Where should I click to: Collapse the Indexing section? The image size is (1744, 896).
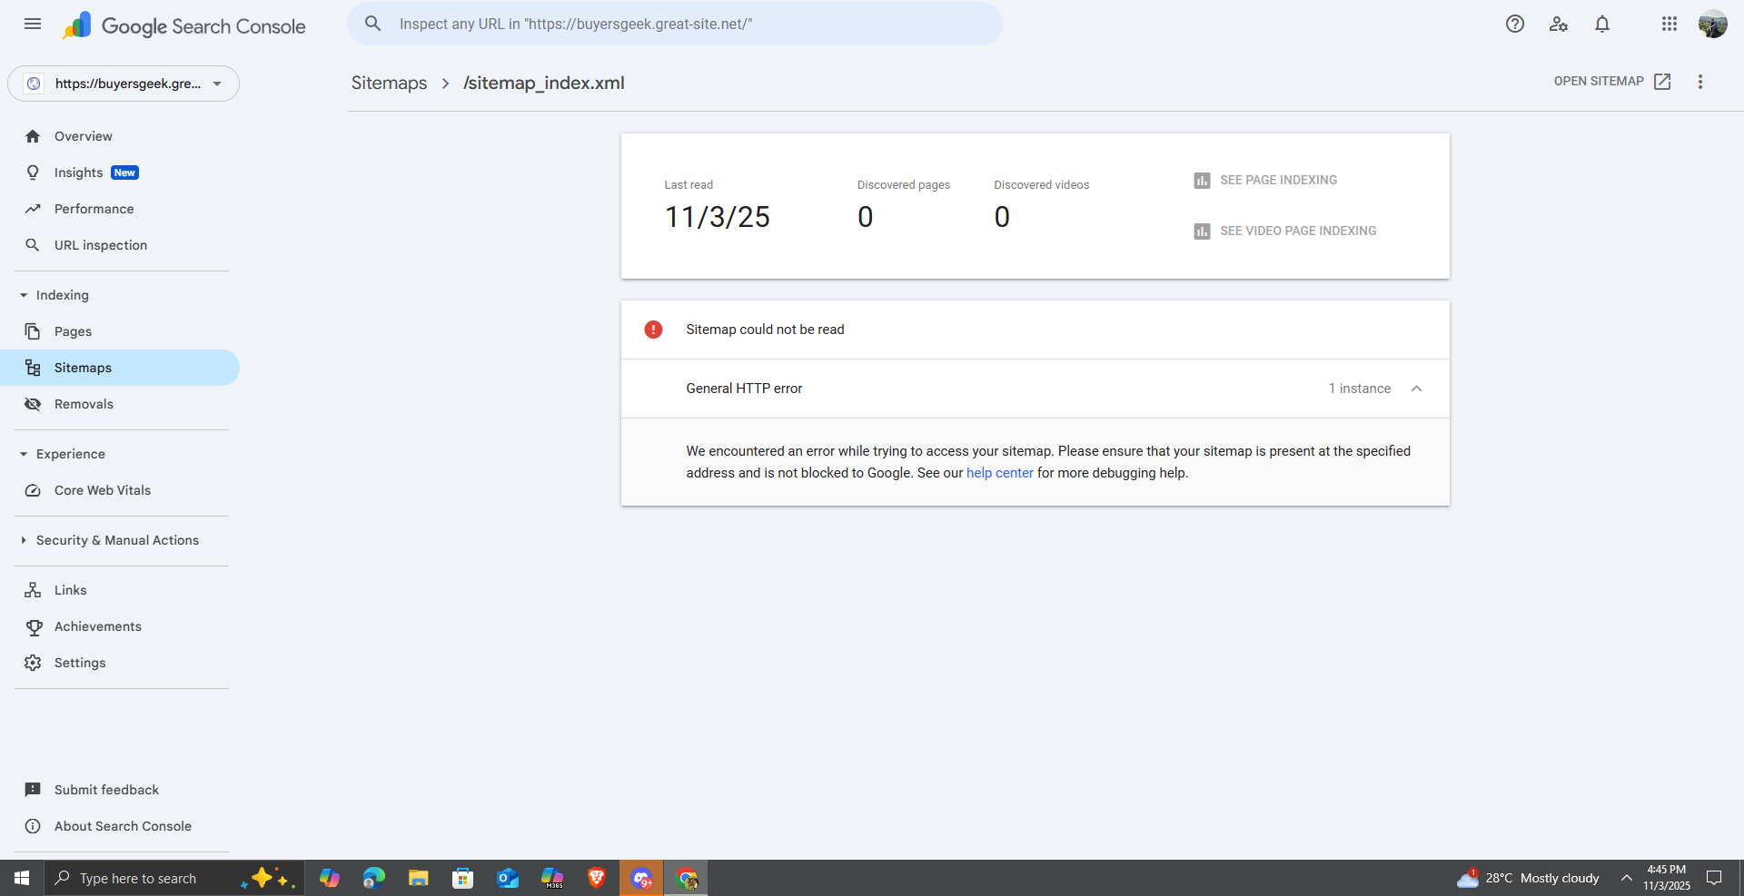point(24,295)
